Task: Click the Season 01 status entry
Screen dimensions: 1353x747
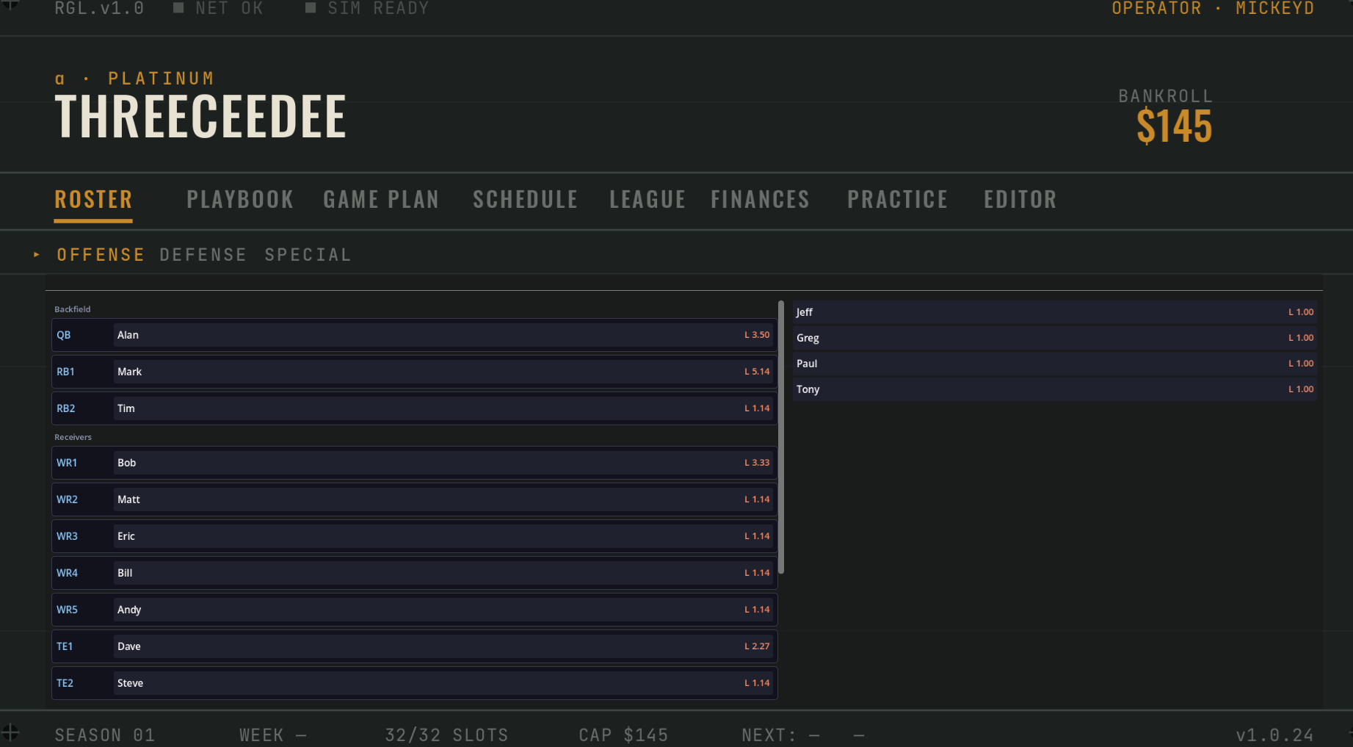Action: click(105, 735)
